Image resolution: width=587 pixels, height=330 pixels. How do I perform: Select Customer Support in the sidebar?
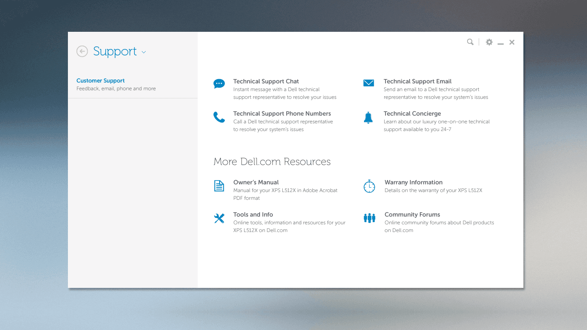click(101, 80)
